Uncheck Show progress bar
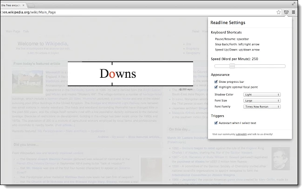This screenshot has width=305, height=192. (216, 81)
